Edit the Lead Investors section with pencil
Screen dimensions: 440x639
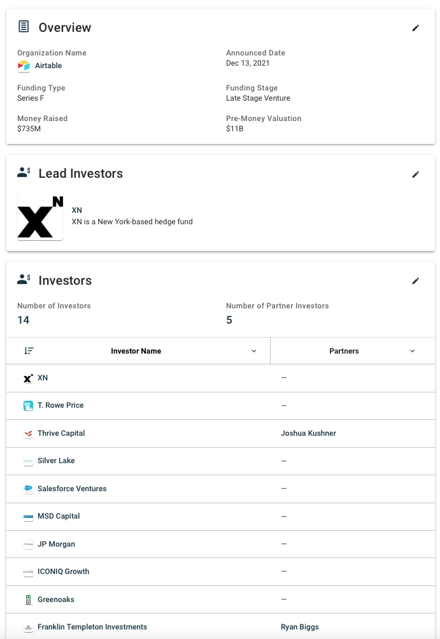pyautogui.click(x=416, y=175)
